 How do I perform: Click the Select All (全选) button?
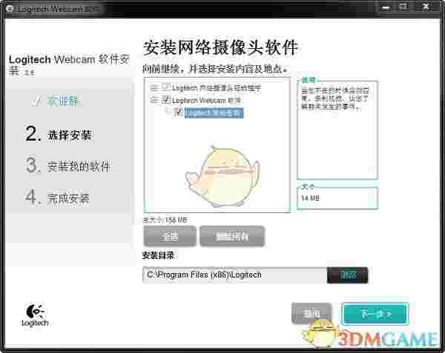[x=170, y=236]
